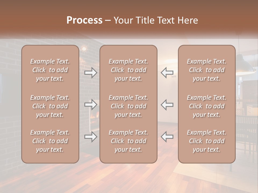Screen dimensions: 258x193
Task: Select the right rounded rectangle's top edge
Action: click(207, 46)
